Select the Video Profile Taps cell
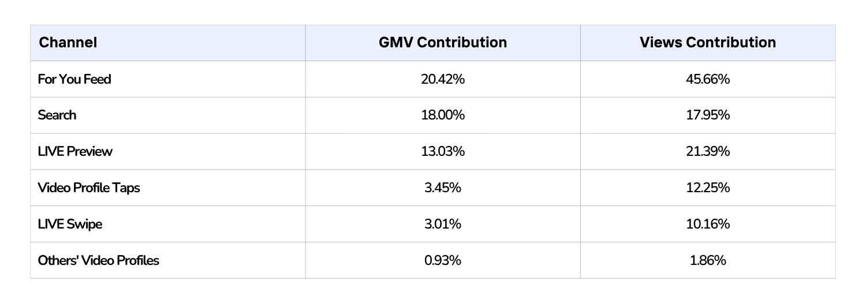The width and height of the screenshot is (866, 303). [89, 188]
